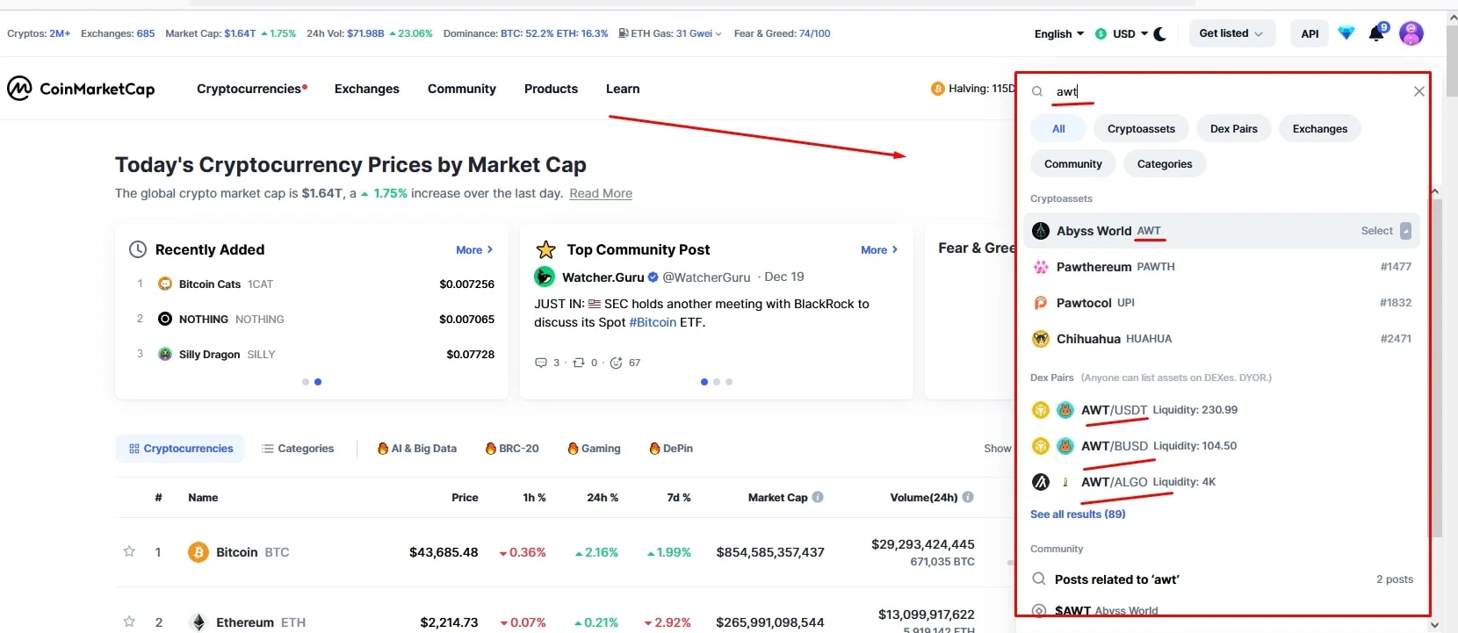Click the Bitcoin coin icon
The image size is (1458, 633).
coord(198,552)
